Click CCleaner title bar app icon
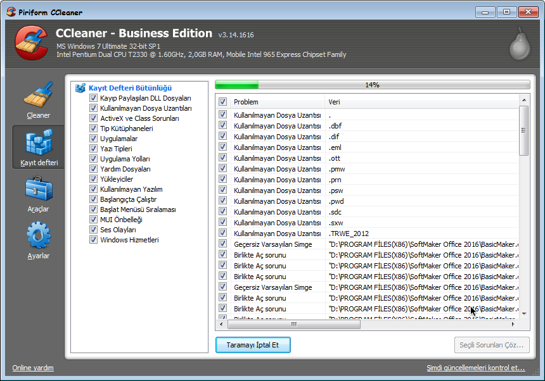The image size is (545, 381). tap(11, 12)
